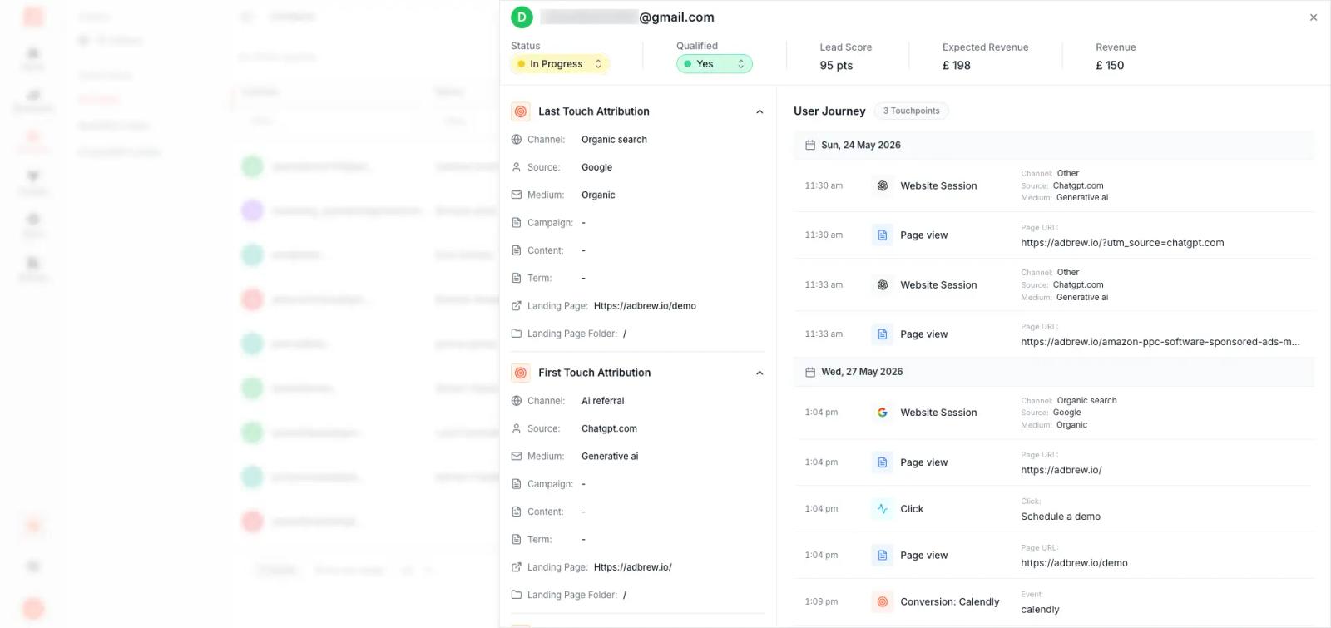
Task: Open the First Touch landing page Https://adbrew.io/
Action: pos(633,567)
